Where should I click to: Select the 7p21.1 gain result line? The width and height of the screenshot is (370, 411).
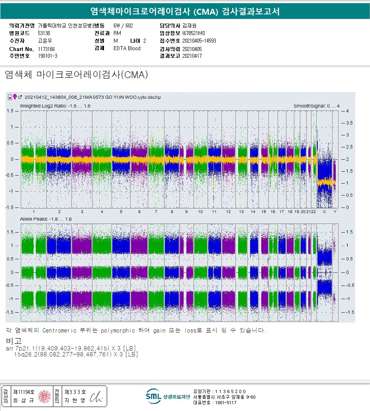pos(71,348)
